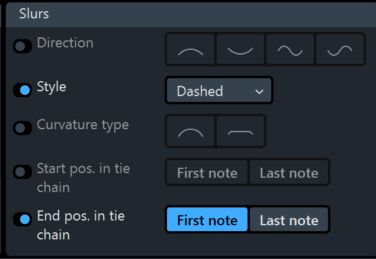Screen dimensions: 376x259
Task: Enable the Curvature type toggle
Action: tap(23, 128)
